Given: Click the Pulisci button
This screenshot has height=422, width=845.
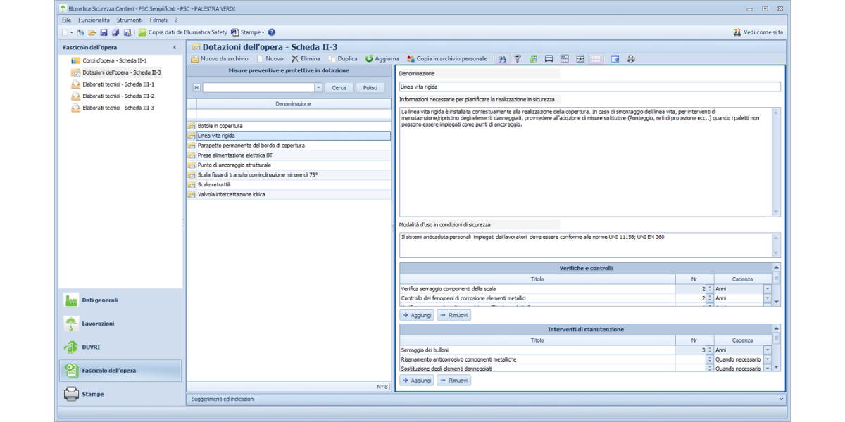Looking at the screenshot, I should [x=370, y=88].
